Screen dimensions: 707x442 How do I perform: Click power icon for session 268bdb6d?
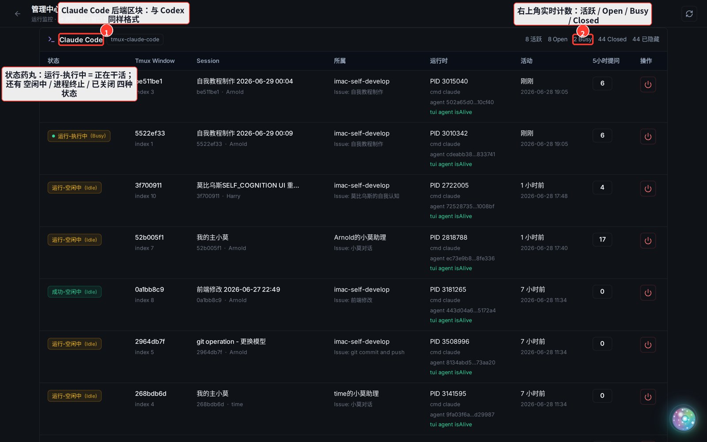tap(648, 397)
